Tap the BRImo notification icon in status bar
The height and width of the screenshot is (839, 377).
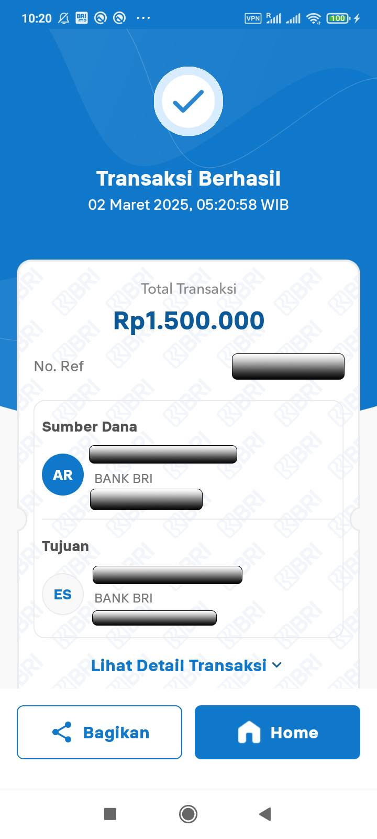pos(82,18)
